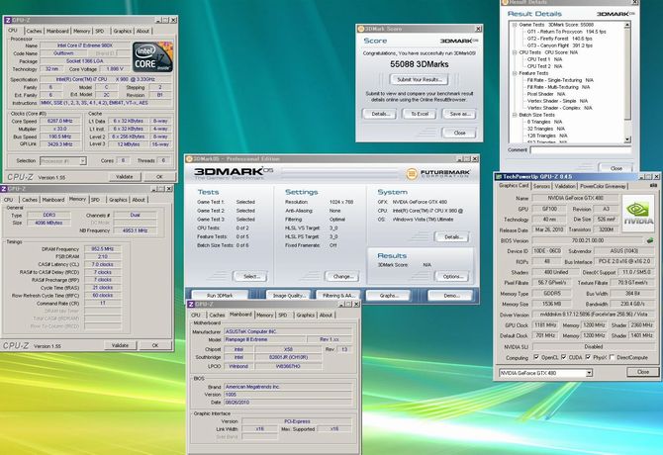Screen dimensions: 663x455
Task: Collapse the Batch Size Tests tree node
Action: [x=515, y=115]
